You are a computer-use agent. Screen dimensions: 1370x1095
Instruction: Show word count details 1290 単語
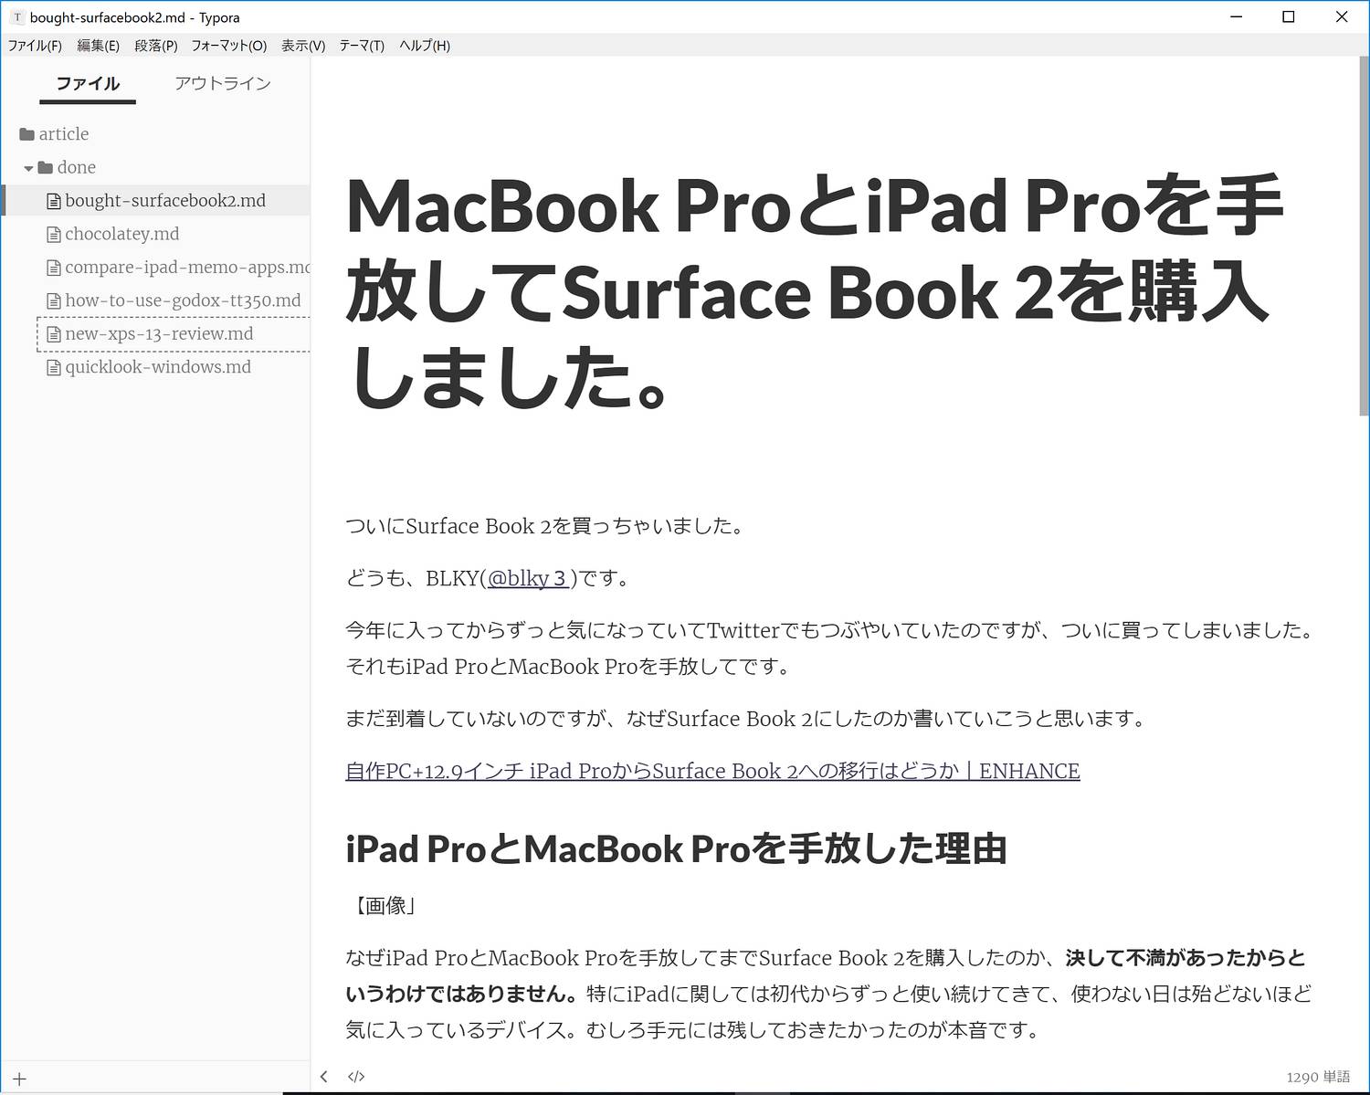(x=1318, y=1077)
